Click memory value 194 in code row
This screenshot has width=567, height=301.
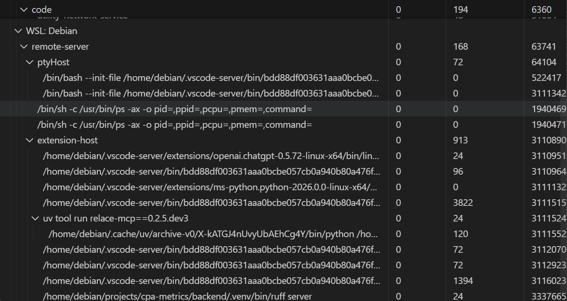tap(460, 9)
